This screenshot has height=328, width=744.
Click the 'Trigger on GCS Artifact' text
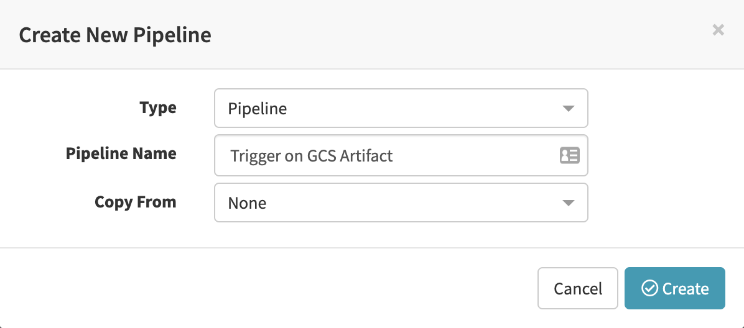(311, 155)
